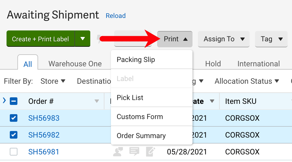Uncheck order SH56982's selection checkbox
The image size is (292, 162).
[14, 135]
